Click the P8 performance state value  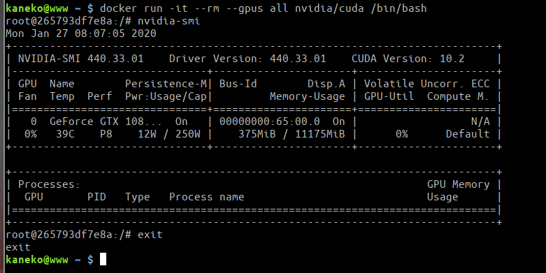pyautogui.click(x=106, y=134)
